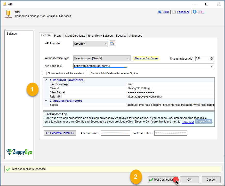Click the Engine V19 label
Image resolution: width=225 pixels, height=186 pixels.
pos(203,121)
